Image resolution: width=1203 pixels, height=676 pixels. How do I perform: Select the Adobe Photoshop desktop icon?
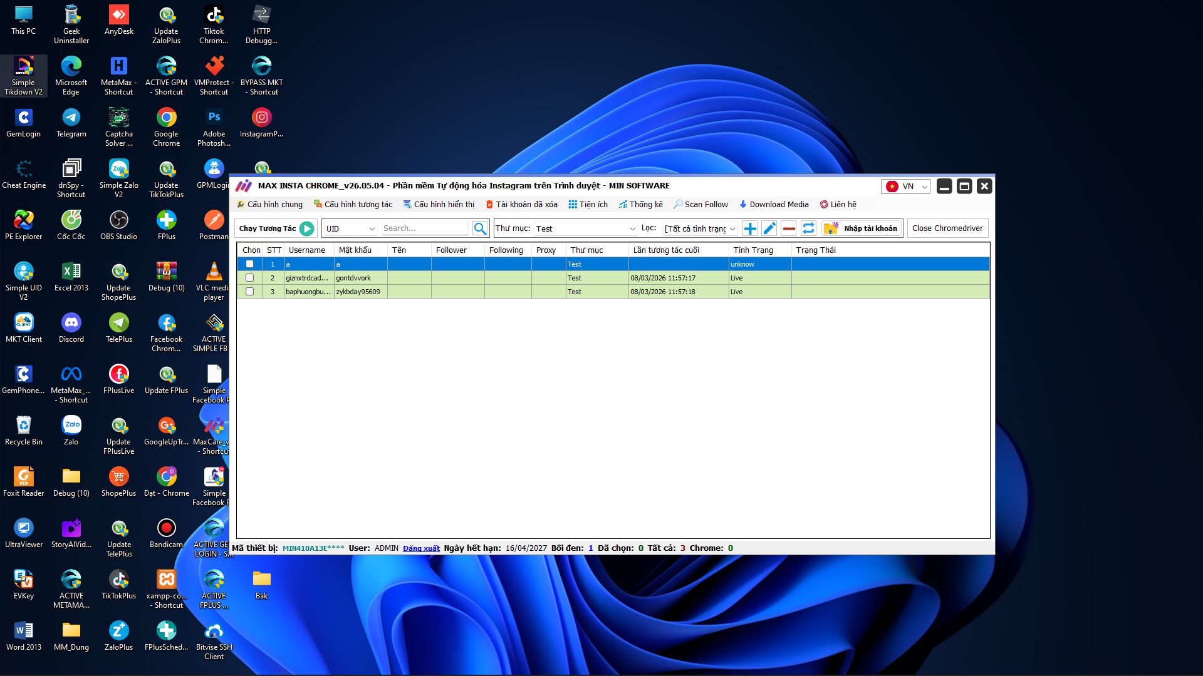coord(214,127)
